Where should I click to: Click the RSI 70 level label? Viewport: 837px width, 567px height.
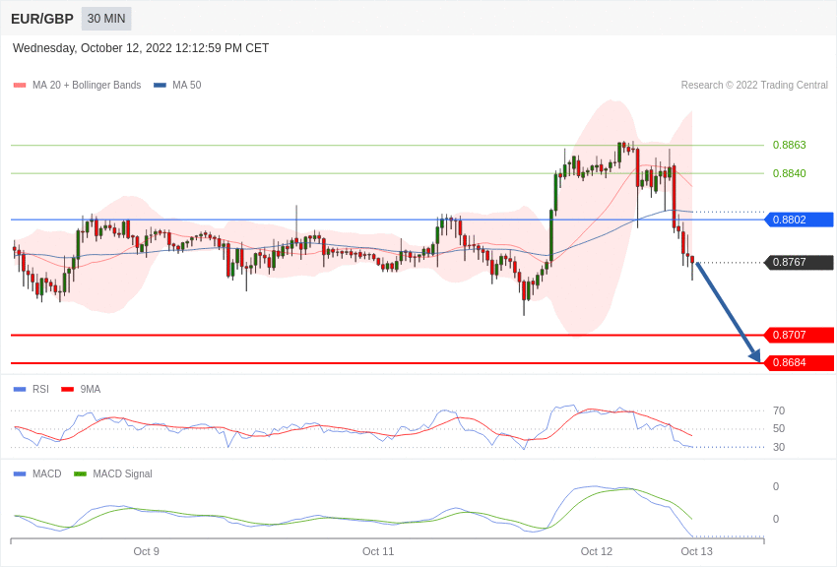(779, 410)
